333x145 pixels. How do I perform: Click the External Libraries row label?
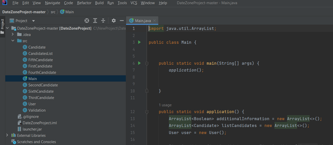click(x=31, y=135)
